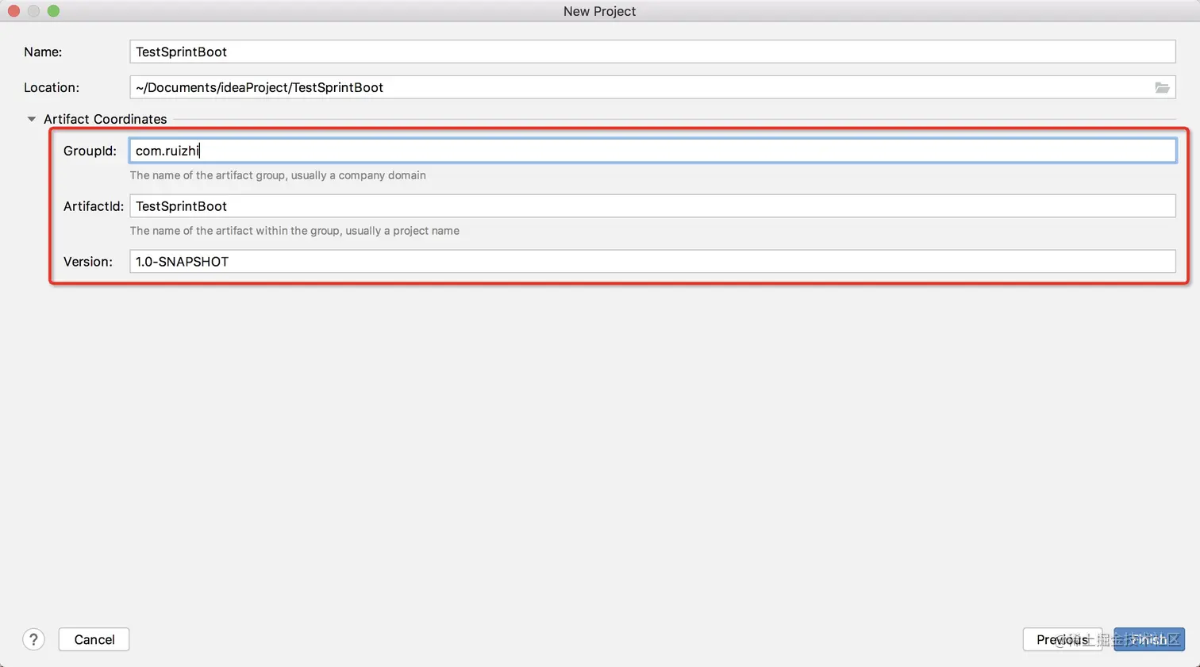This screenshot has height=667, width=1200.
Task: Click the GroupId input field
Action: coord(652,151)
